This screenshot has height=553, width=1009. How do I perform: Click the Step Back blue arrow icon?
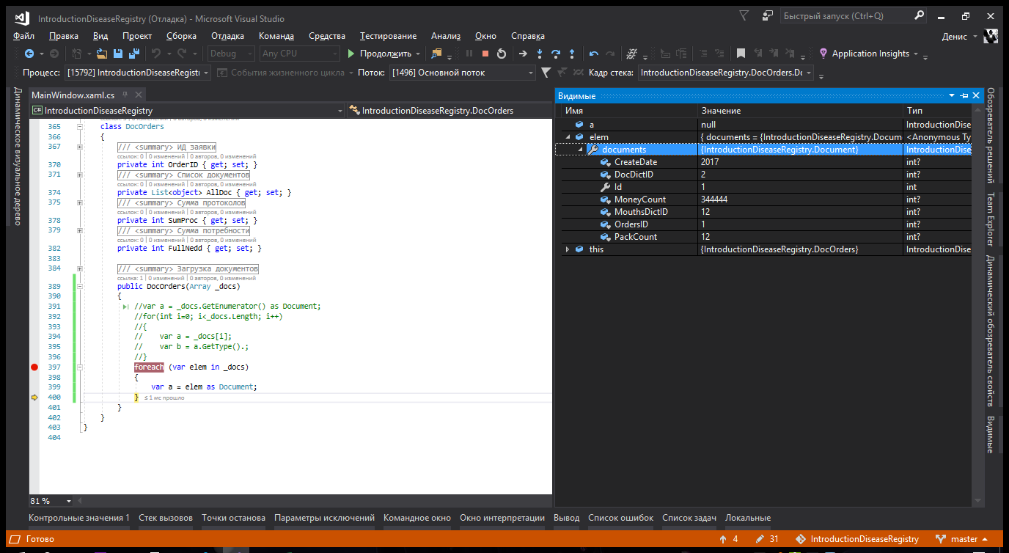pyautogui.click(x=594, y=54)
